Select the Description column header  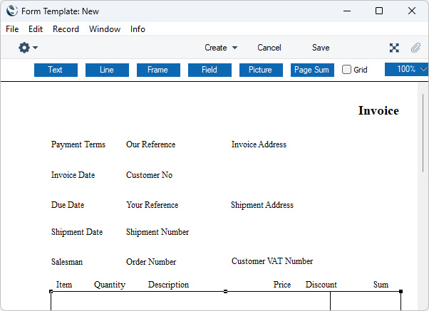pyautogui.click(x=168, y=285)
